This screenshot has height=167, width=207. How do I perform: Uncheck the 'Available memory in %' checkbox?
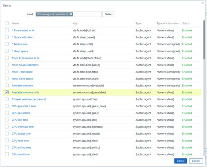tap(7, 92)
